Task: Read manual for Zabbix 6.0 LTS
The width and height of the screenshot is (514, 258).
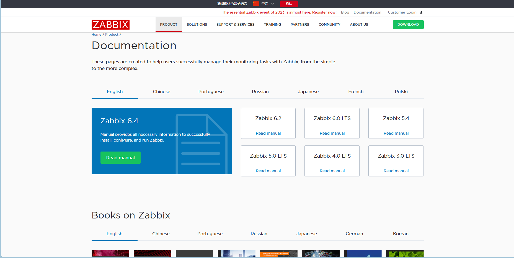Action: click(x=332, y=133)
